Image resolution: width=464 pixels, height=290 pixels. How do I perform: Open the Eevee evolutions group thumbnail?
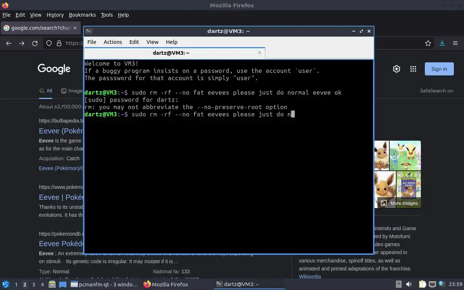[x=405, y=156]
